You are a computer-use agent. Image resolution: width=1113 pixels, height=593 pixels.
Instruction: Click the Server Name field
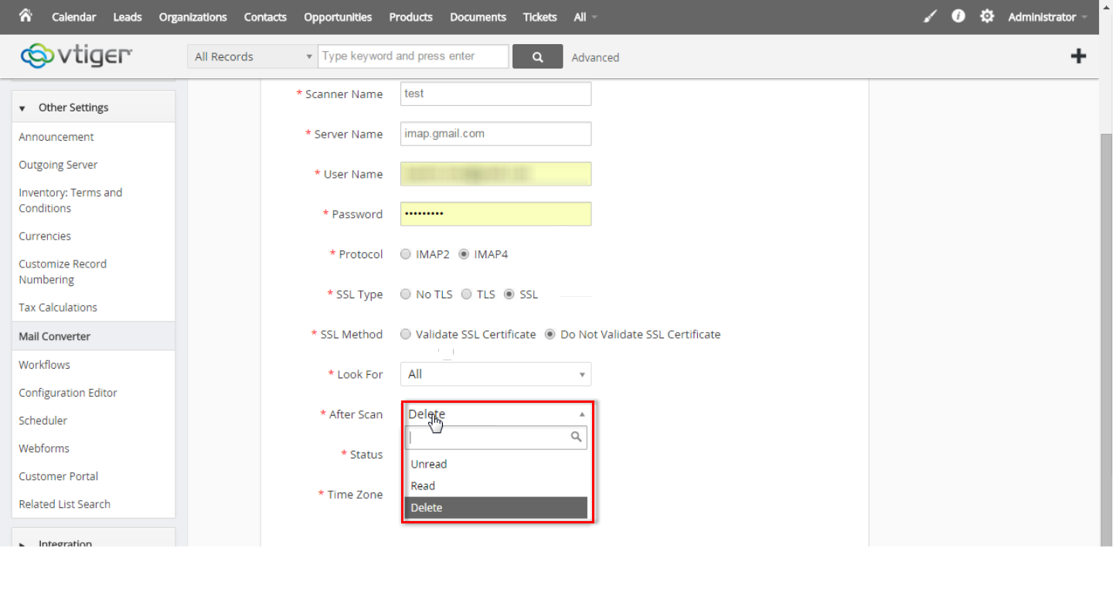pos(495,134)
